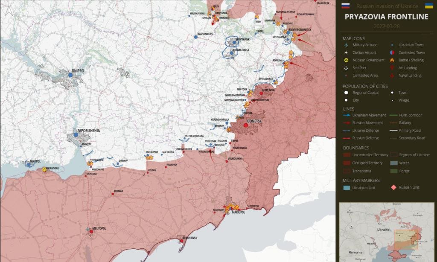Select the Civilian Airport legend icon
The width and height of the screenshot is (437, 262).
point(346,52)
